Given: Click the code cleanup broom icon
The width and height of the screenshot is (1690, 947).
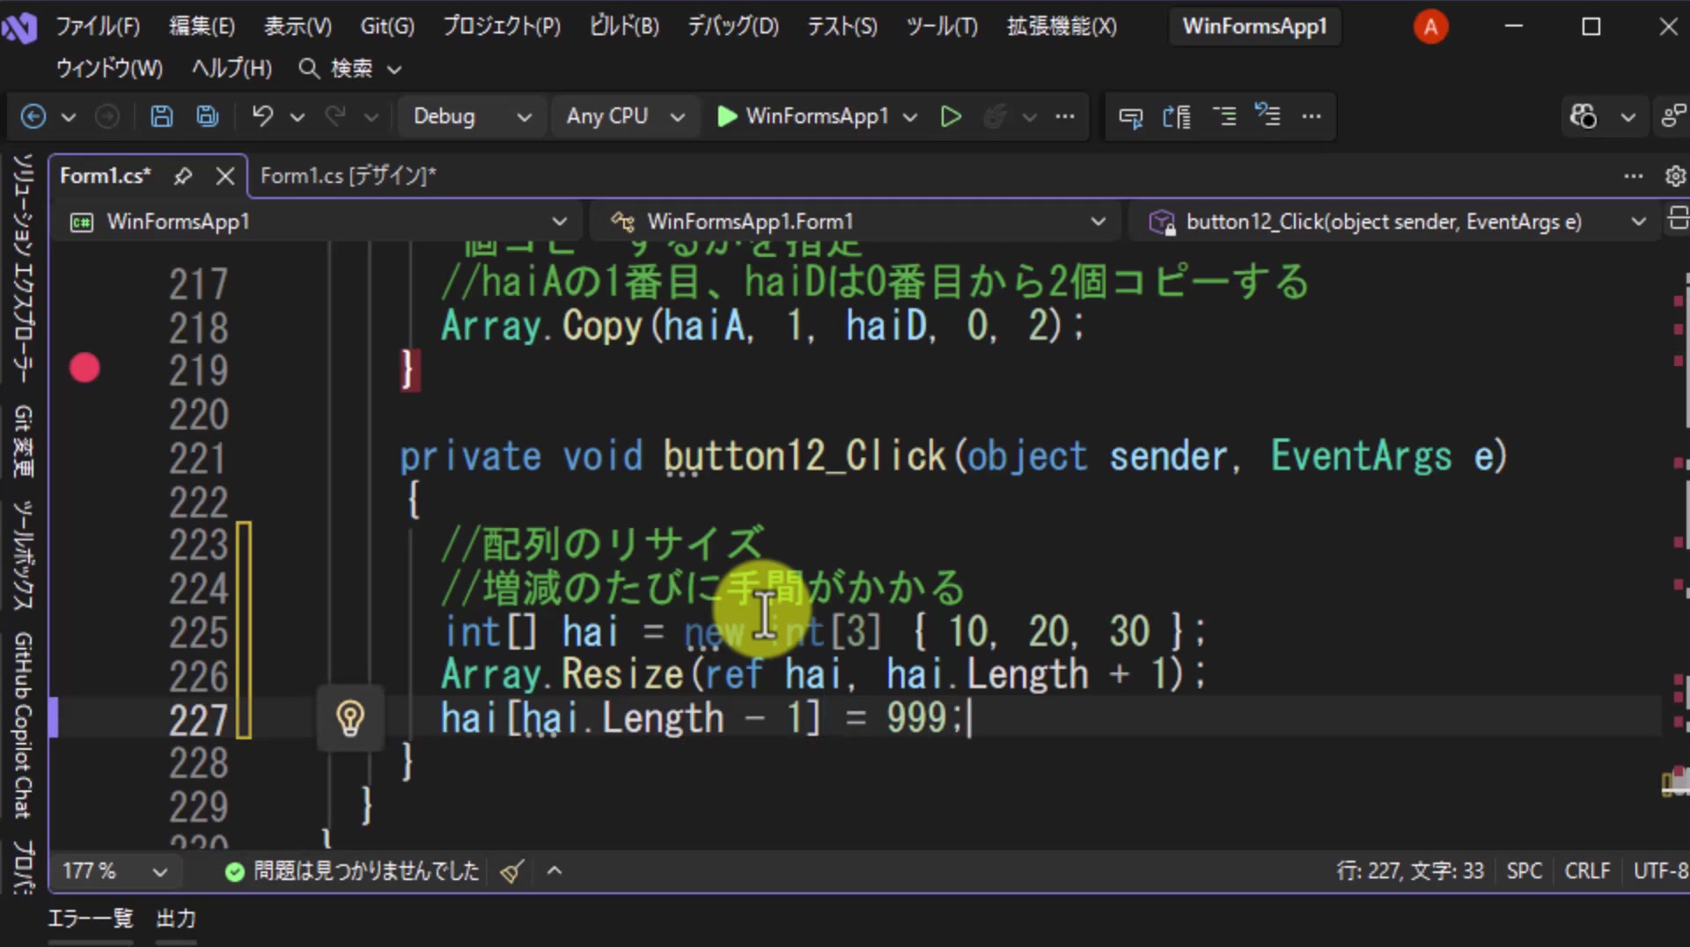Looking at the screenshot, I should point(511,871).
